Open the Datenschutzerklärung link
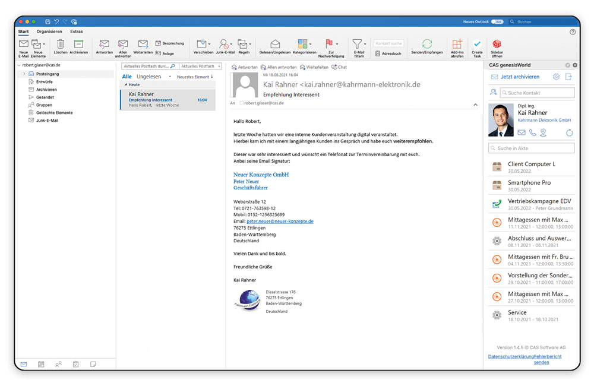The image size is (594, 386). [510, 356]
